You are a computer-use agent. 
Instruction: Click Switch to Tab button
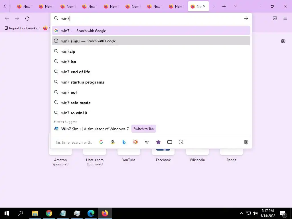pyautogui.click(x=144, y=129)
